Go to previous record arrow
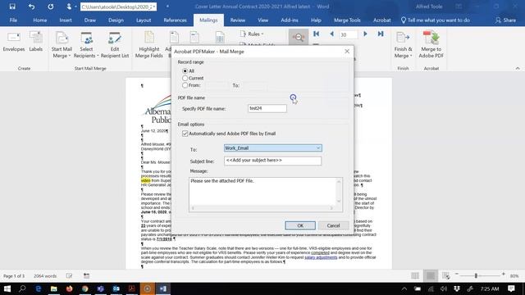Screen dimensions: 525x295 point(331,34)
